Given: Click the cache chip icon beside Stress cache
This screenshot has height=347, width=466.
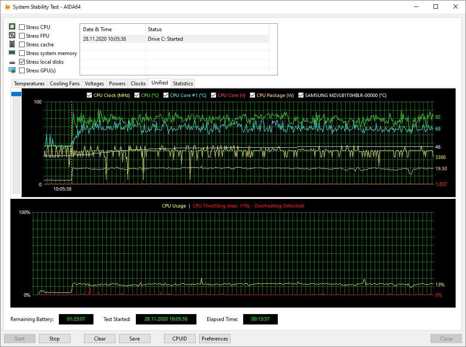Looking at the screenshot, I should 12,44.
